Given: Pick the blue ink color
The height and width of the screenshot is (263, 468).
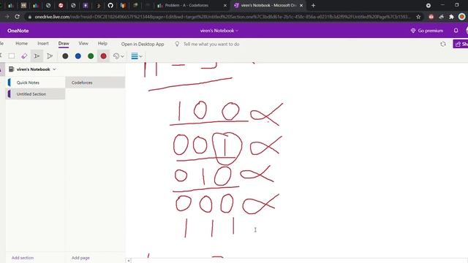Looking at the screenshot, I should (x=78, y=56).
